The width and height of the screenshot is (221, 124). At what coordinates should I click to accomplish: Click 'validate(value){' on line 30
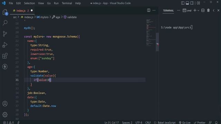pos(43,76)
